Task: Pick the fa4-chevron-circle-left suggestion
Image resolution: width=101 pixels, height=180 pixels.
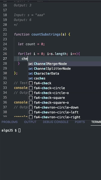Action: [x=65, y=112]
